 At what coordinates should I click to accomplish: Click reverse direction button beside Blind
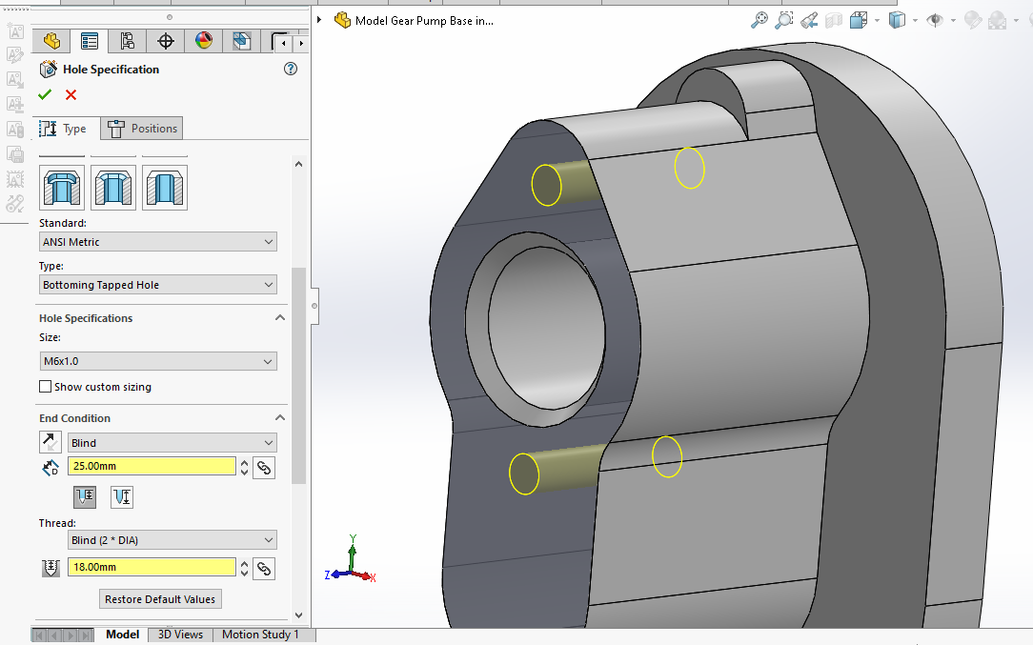coord(50,442)
